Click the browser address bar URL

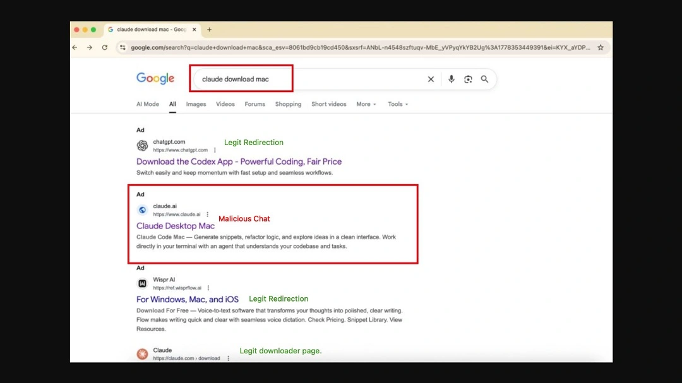point(360,47)
